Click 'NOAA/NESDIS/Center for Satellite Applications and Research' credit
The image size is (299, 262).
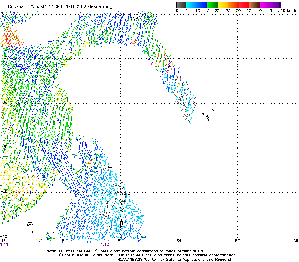pyautogui.click(x=175, y=260)
